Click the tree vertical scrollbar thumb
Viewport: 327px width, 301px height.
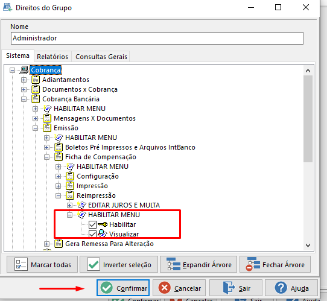pos(308,119)
